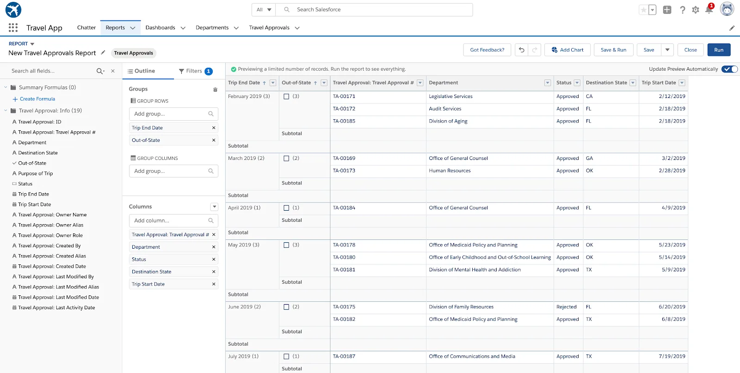This screenshot has height=373, width=740.
Task: Close the fields panel with X icon
Action: tap(113, 71)
